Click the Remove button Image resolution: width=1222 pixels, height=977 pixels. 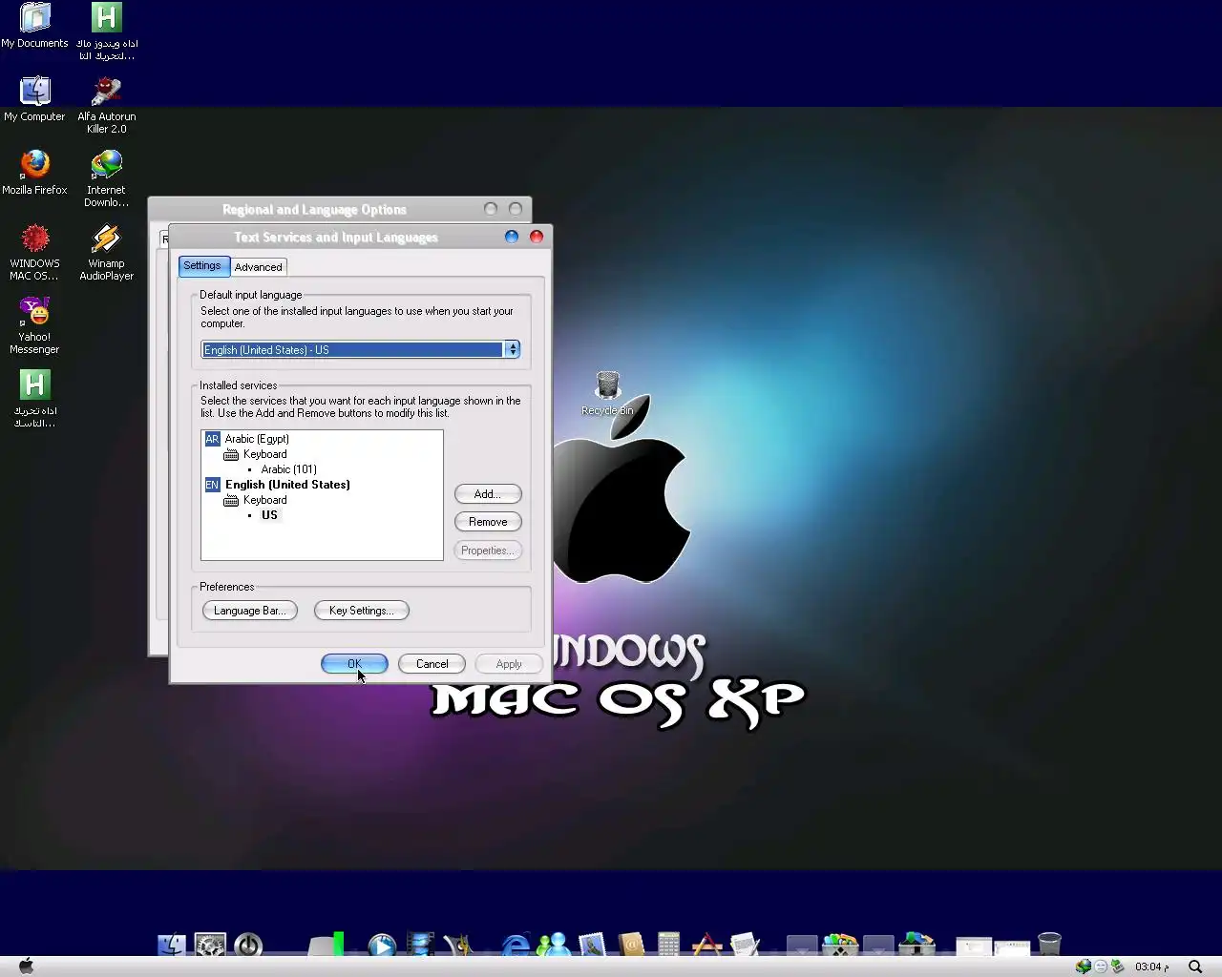[488, 522]
